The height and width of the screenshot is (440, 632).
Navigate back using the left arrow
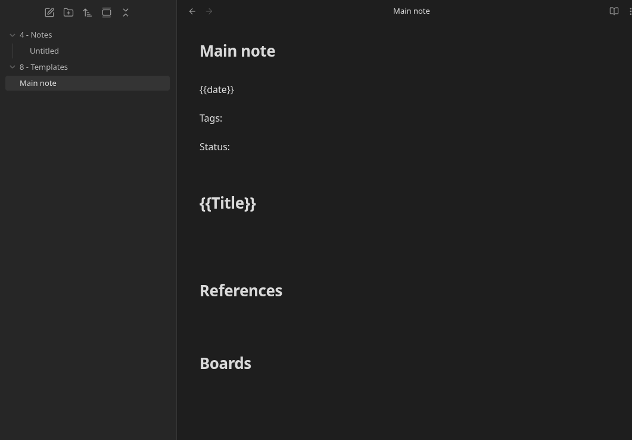click(192, 11)
